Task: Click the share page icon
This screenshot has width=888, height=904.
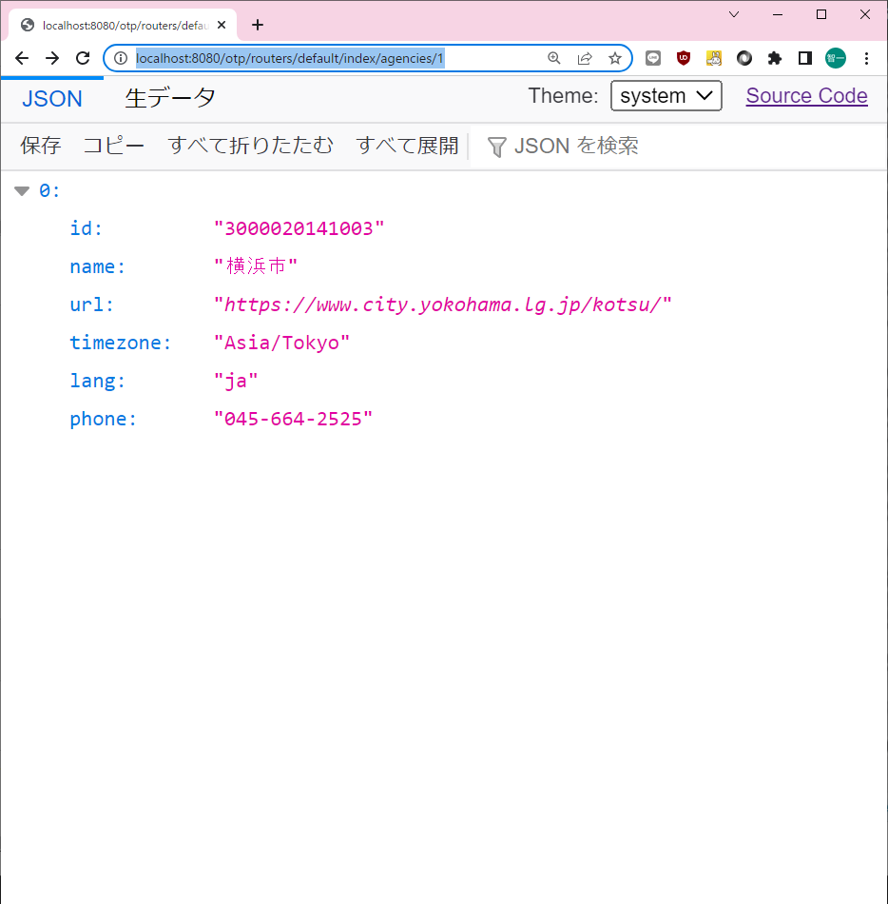Action: pyautogui.click(x=585, y=58)
